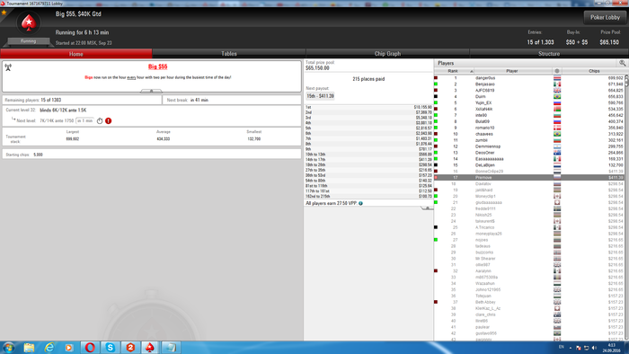Viewport: 629px width, 354px height.
Task: Select player Duim row
Action: point(529,97)
